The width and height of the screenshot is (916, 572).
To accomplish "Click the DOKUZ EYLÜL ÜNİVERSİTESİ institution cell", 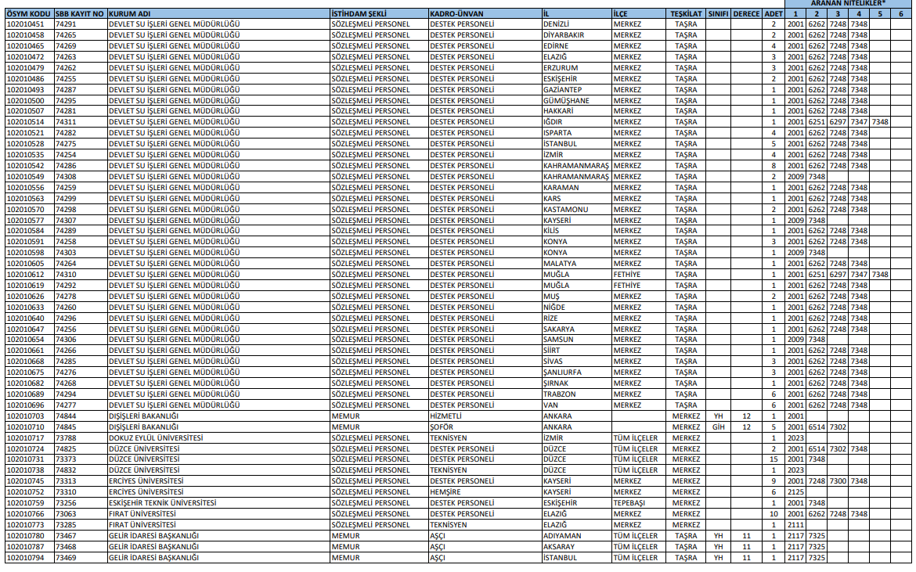I will [218, 438].
